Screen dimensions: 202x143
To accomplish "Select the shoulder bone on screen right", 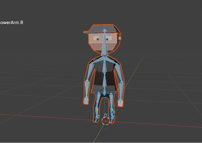I will [x=111, y=61].
